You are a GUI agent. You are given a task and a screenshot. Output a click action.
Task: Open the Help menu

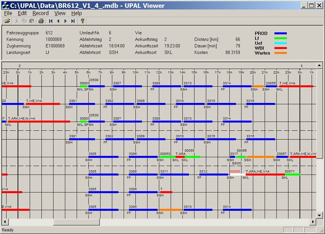(77, 13)
